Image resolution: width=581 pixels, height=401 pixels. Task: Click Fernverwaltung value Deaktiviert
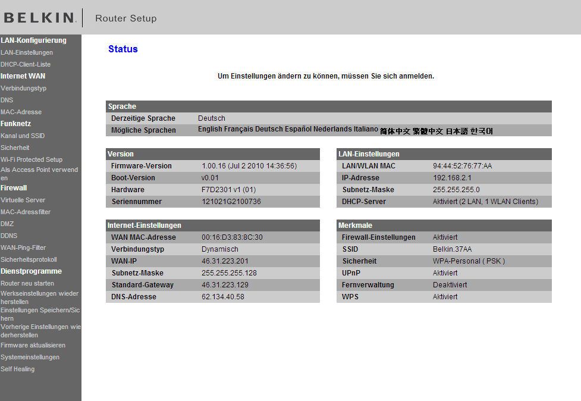[x=450, y=284]
